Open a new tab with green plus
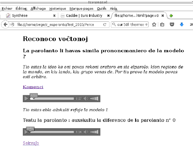 pos(171,16)
